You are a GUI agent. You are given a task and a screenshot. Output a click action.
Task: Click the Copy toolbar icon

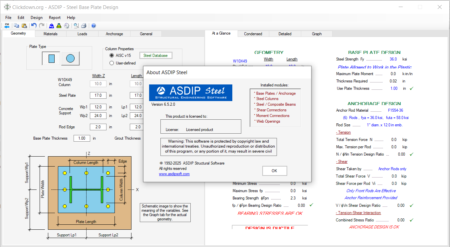coord(16,26)
